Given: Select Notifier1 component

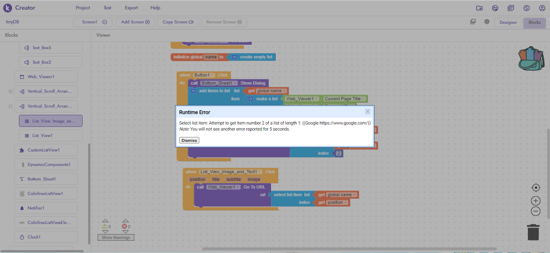Looking at the screenshot, I should 46,208.
